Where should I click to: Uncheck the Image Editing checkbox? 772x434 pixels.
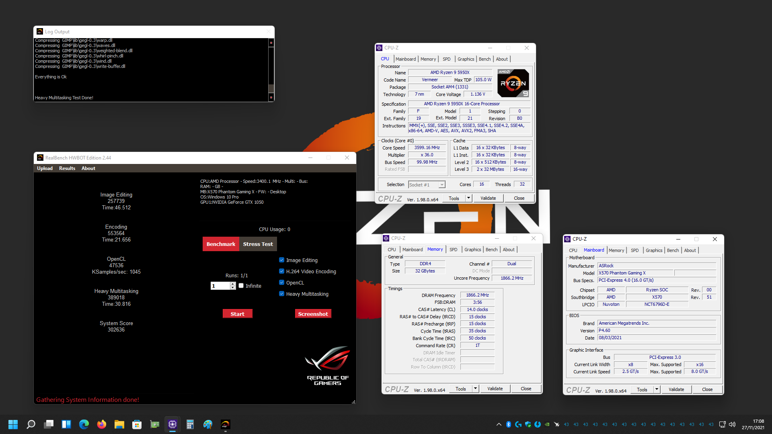click(x=282, y=260)
